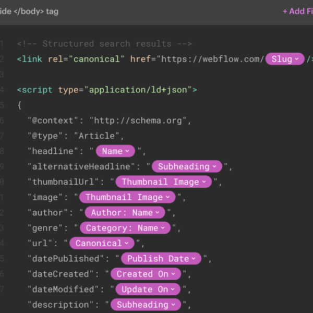
Task: Open the Publish Date field pill
Action: tap(161, 259)
